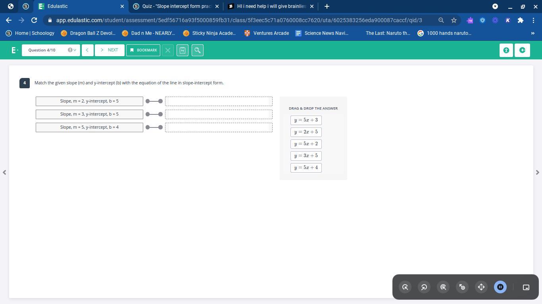
Task: Close the Edulastic tab
Action: point(122,6)
